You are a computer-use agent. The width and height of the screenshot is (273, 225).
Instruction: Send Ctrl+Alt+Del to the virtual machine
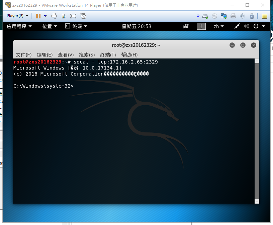click(x=54, y=16)
